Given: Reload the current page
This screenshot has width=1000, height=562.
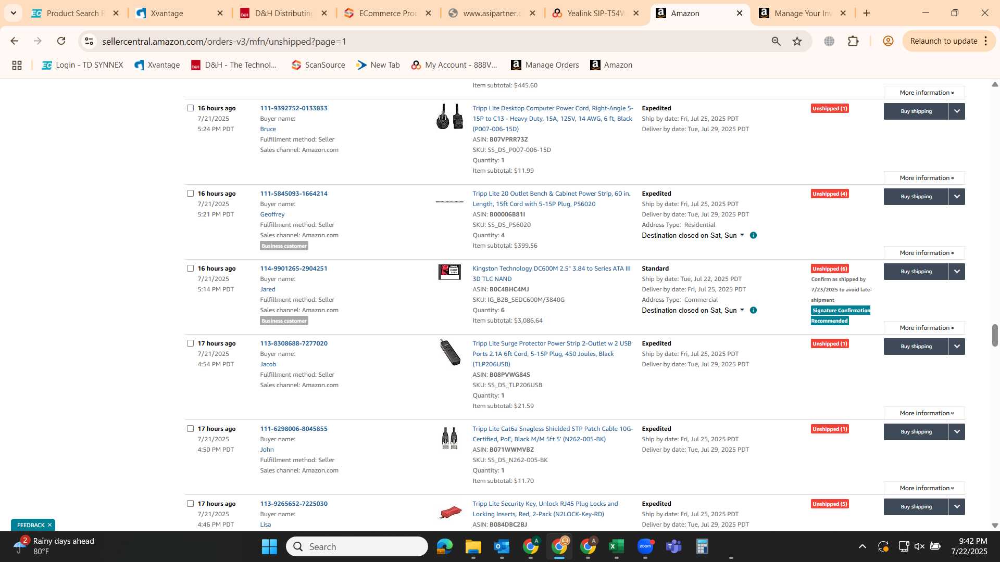Looking at the screenshot, I should click(61, 41).
